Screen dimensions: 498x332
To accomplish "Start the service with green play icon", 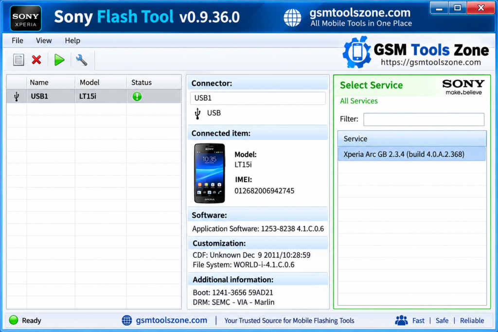I will 59,60.
